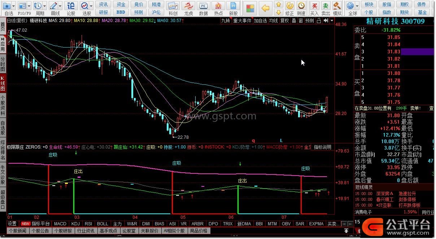Click the 资讯 news button
The width and height of the screenshot is (436, 239).
tap(103, 4)
